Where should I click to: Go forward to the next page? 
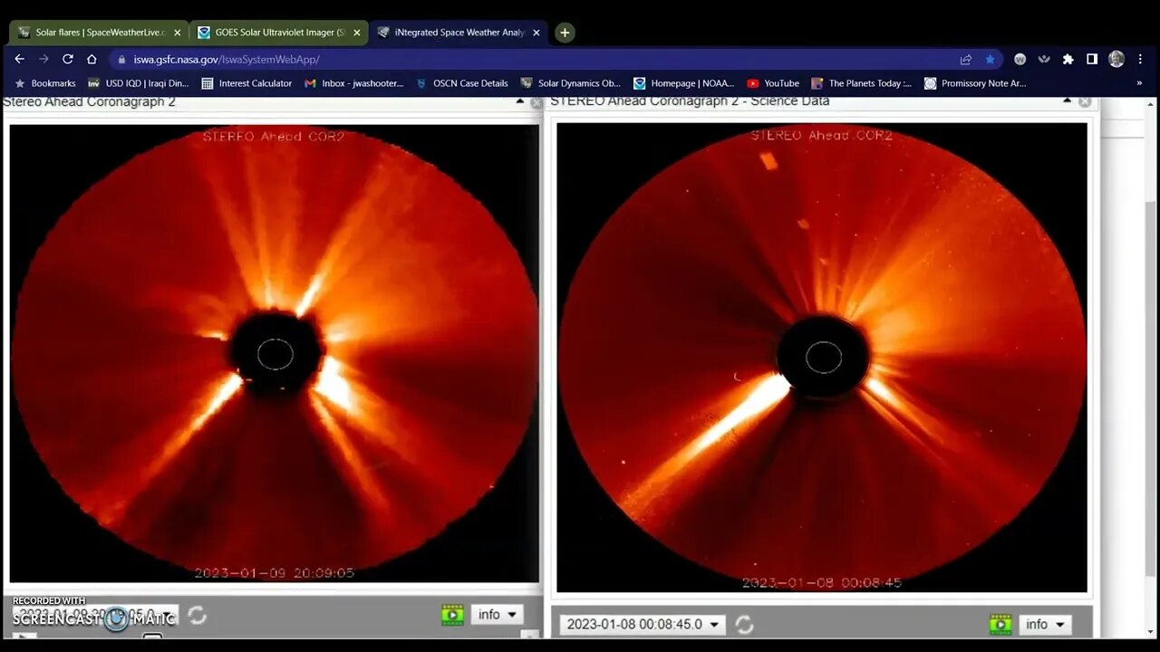(43, 59)
